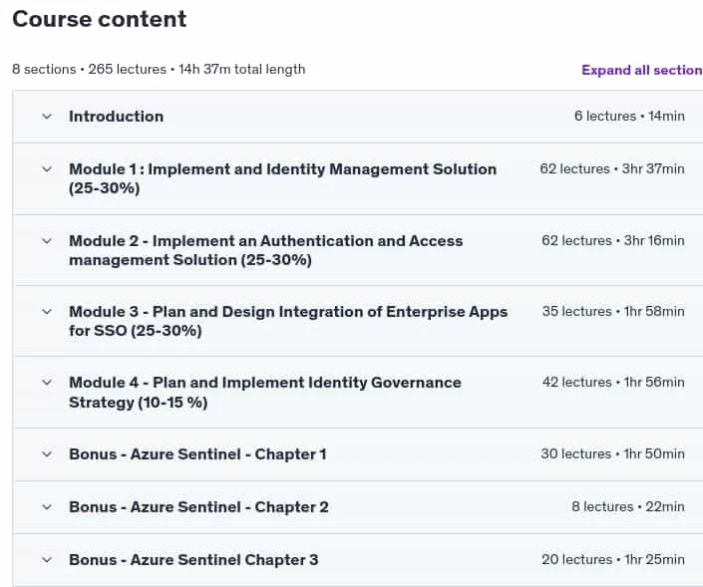Open Bonus Azure Sentinel Chapter 1 title
Image resolution: width=703 pixels, height=587 pixels.
pos(197,454)
